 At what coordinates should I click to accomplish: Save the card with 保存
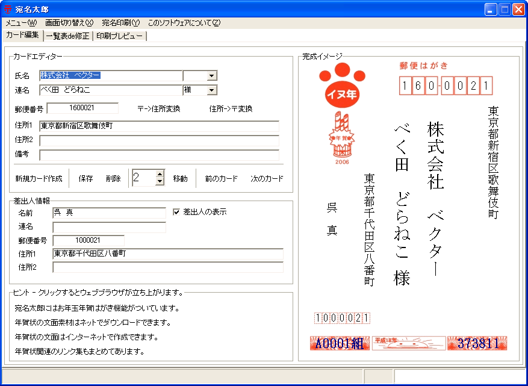tap(85, 178)
